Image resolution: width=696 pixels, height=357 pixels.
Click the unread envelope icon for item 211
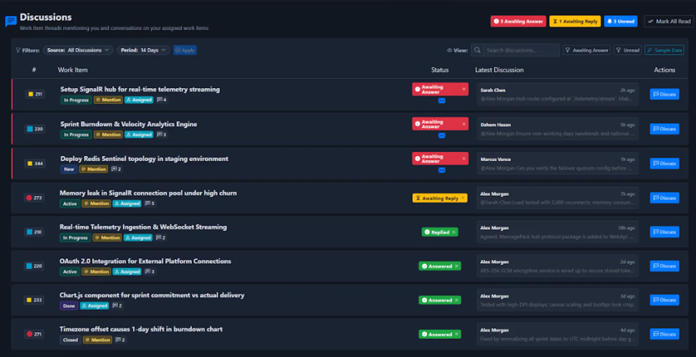tap(442, 101)
